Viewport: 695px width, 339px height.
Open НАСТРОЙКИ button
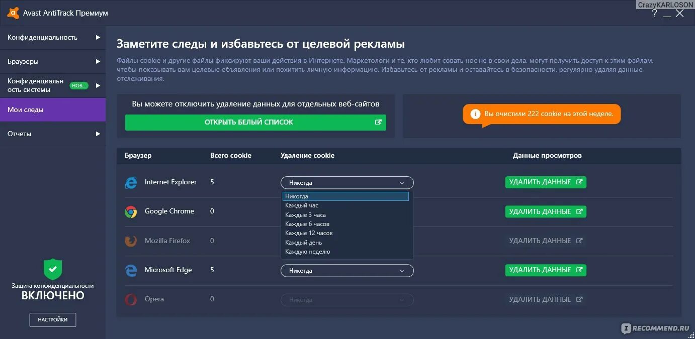tap(53, 319)
